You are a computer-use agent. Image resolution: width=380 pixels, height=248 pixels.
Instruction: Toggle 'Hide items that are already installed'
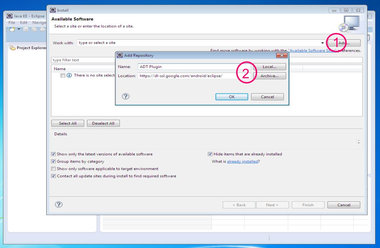210,154
